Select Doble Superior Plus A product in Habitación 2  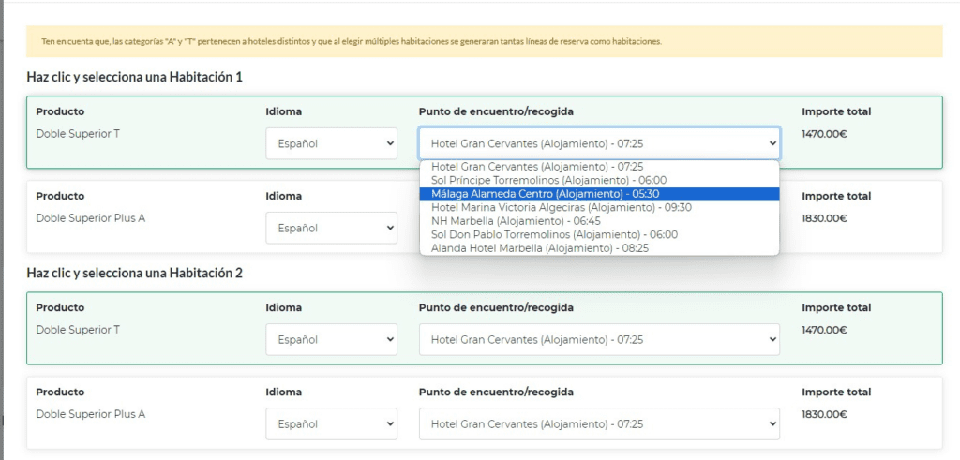coord(90,413)
